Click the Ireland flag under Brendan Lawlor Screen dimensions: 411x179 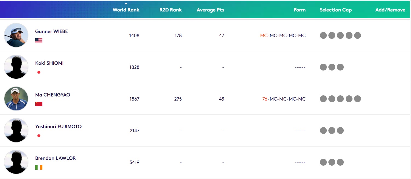(x=39, y=168)
